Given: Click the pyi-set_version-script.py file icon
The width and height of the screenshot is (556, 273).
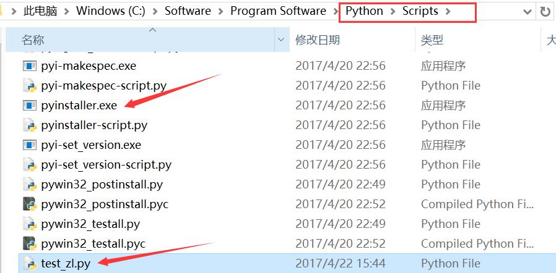Looking at the screenshot, I should [x=30, y=165].
